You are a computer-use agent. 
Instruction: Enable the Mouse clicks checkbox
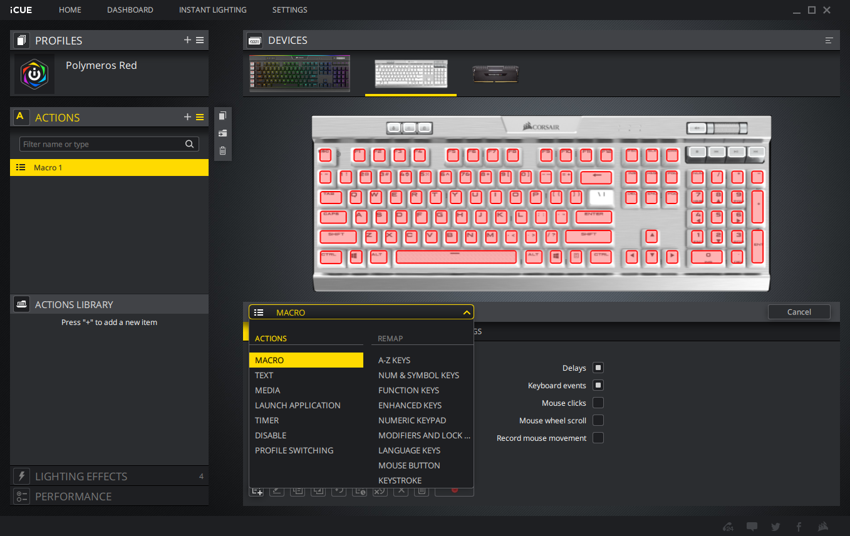[598, 403]
